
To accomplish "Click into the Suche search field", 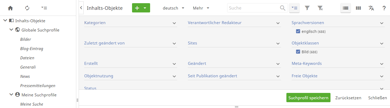I will click(254, 8).
